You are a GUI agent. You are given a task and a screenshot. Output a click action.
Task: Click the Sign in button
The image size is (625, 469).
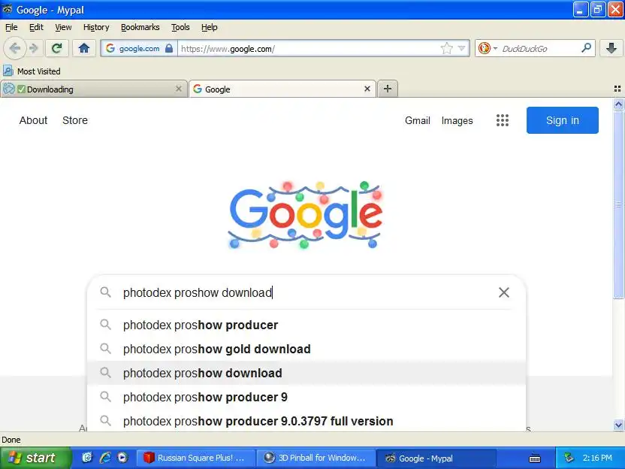click(x=562, y=120)
